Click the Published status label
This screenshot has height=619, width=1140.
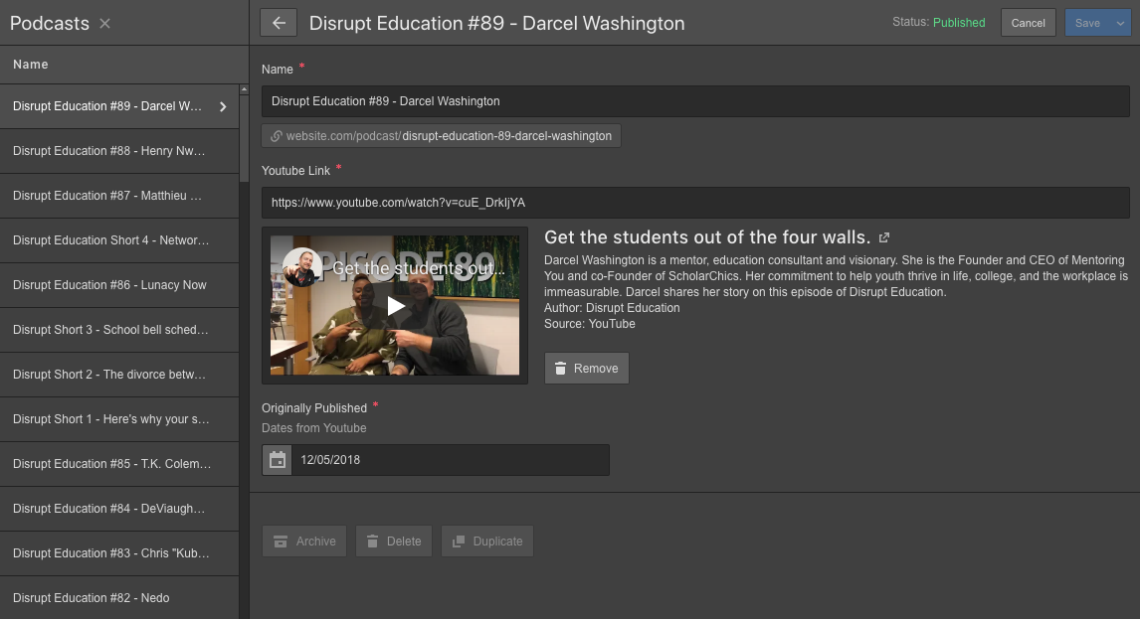(959, 23)
